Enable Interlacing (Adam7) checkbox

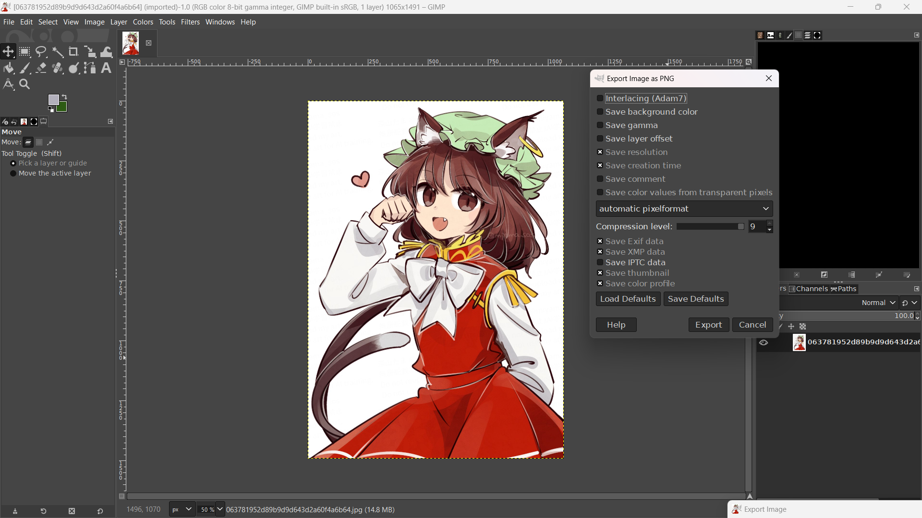pyautogui.click(x=600, y=98)
